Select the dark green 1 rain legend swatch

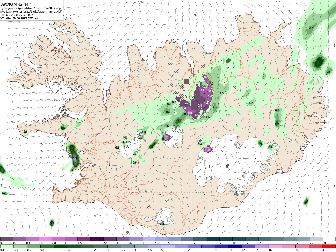(61, 246)
